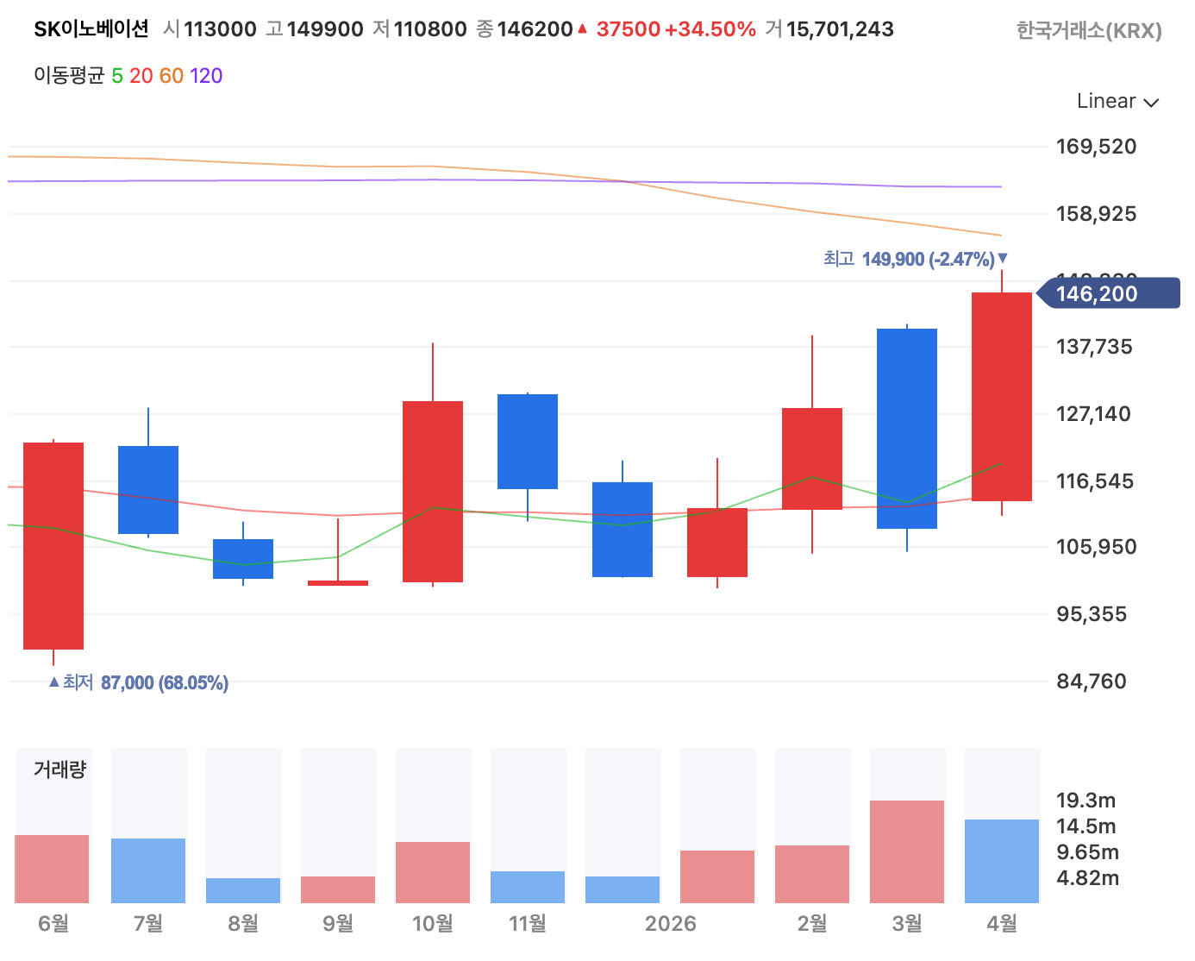Select the SK이노베이션 stock name
The image size is (1195, 961).
coord(91,29)
